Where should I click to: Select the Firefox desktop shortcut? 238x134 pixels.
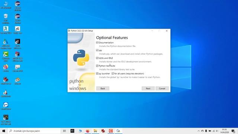coord(6,68)
